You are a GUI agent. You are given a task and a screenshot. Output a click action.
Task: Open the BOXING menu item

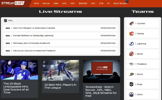(x=83, y=3)
